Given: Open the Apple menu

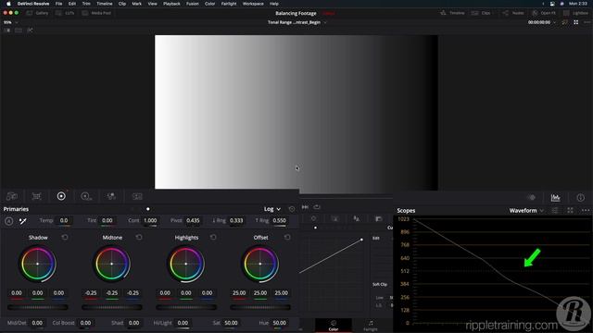Looking at the screenshot, I should 8,4.
